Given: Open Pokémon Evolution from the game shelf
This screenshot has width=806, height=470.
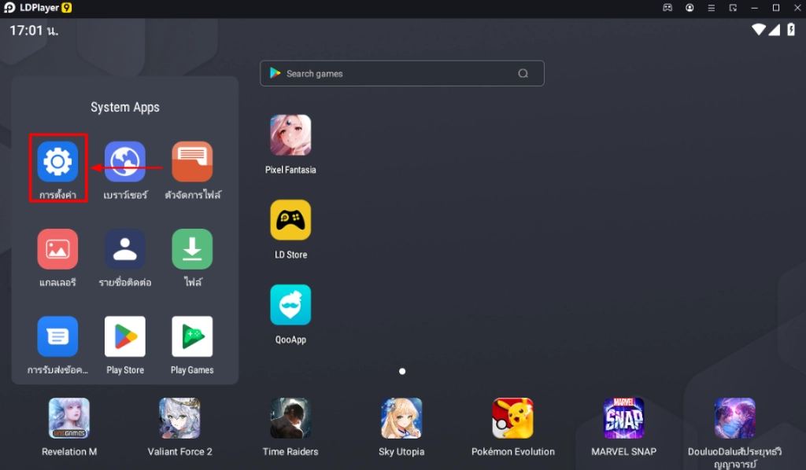Looking at the screenshot, I should click(x=513, y=419).
